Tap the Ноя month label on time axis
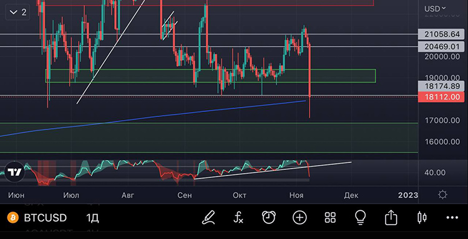The width and height of the screenshot is (468, 239). (296, 195)
